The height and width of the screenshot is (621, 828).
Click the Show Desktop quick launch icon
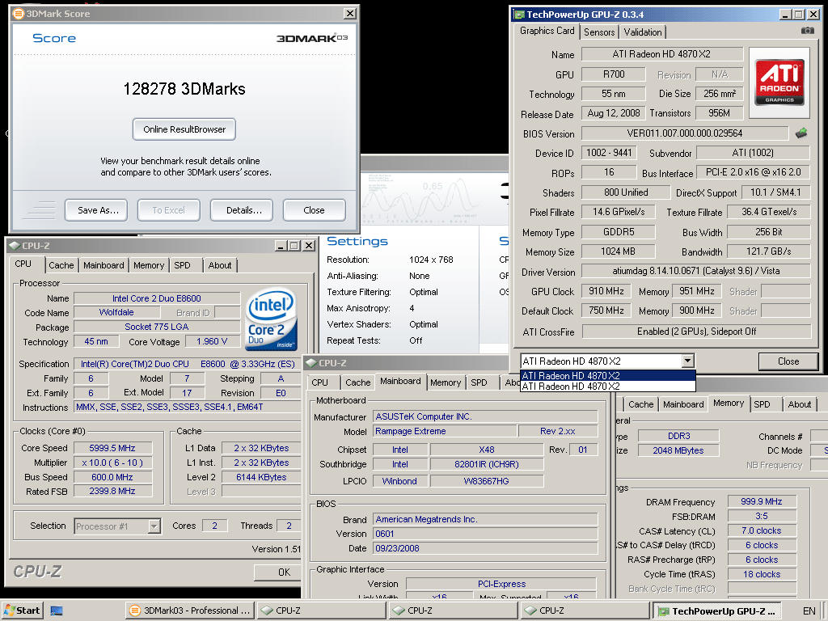coord(57,610)
